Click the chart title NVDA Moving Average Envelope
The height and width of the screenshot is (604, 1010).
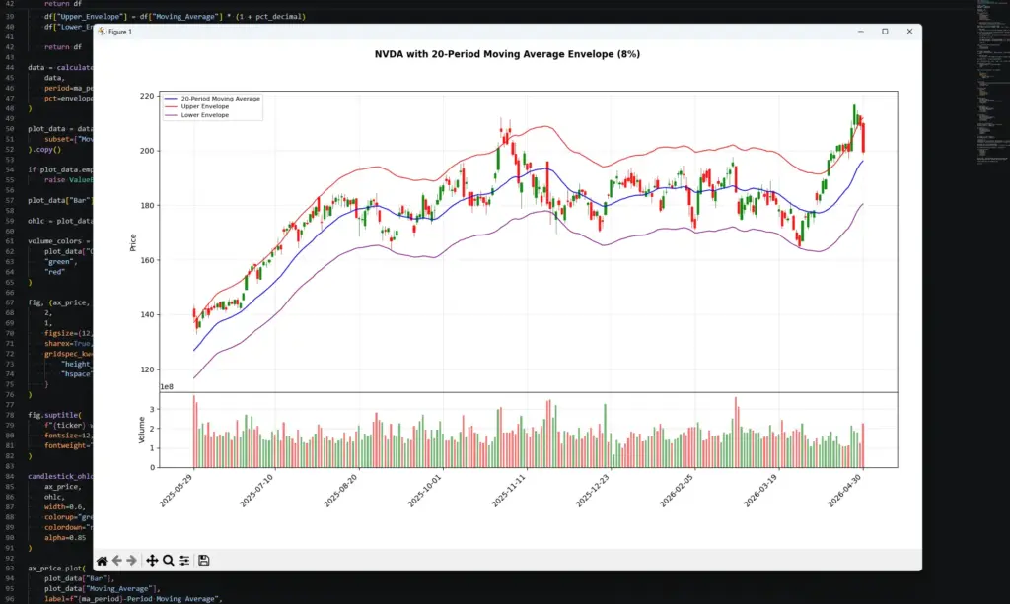pos(508,54)
